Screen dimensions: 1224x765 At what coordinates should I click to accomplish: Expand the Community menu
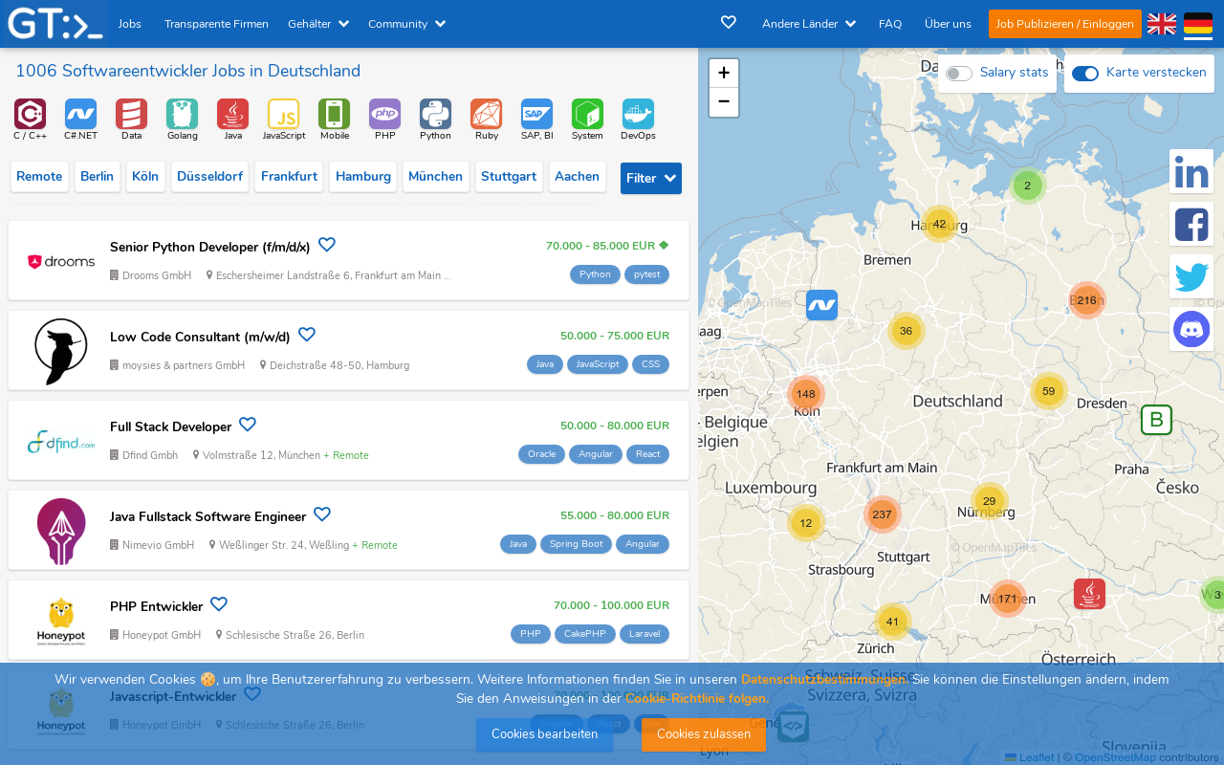pos(406,24)
